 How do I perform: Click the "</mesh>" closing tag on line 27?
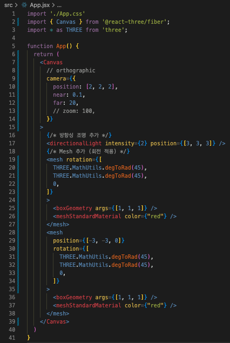point(58,224)
